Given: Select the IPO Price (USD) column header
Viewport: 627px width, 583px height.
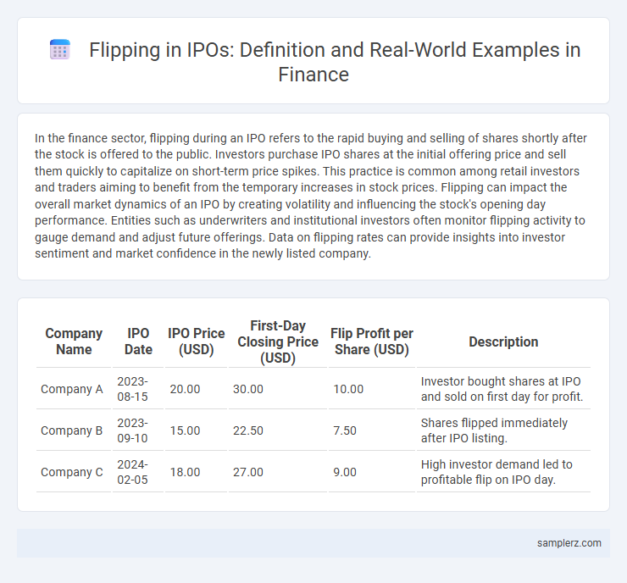Looking at the screenshot, I should [197, 341].
